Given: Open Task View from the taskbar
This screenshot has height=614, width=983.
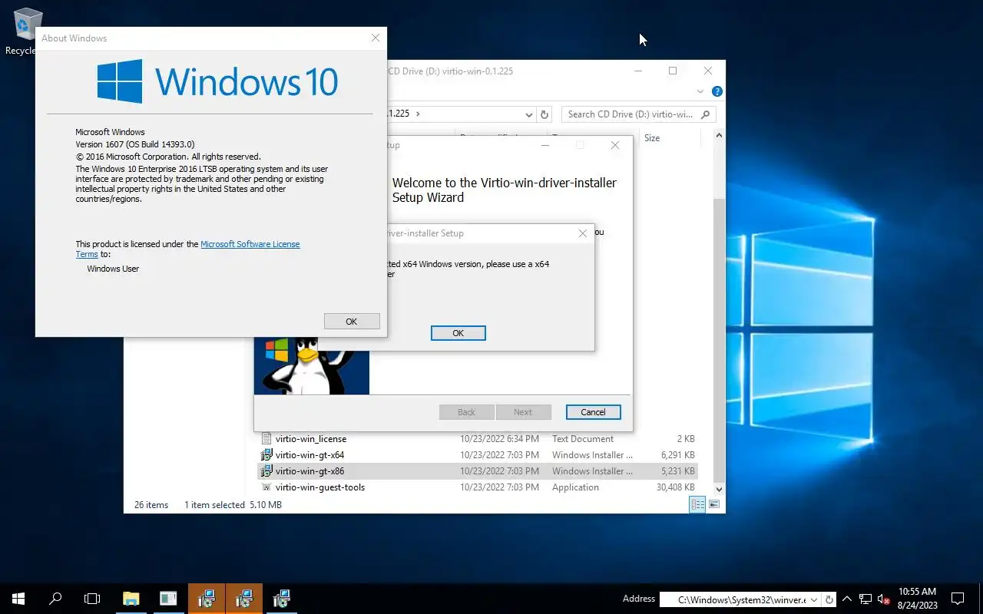Looking at the screenshot, I should coord(92,599).
